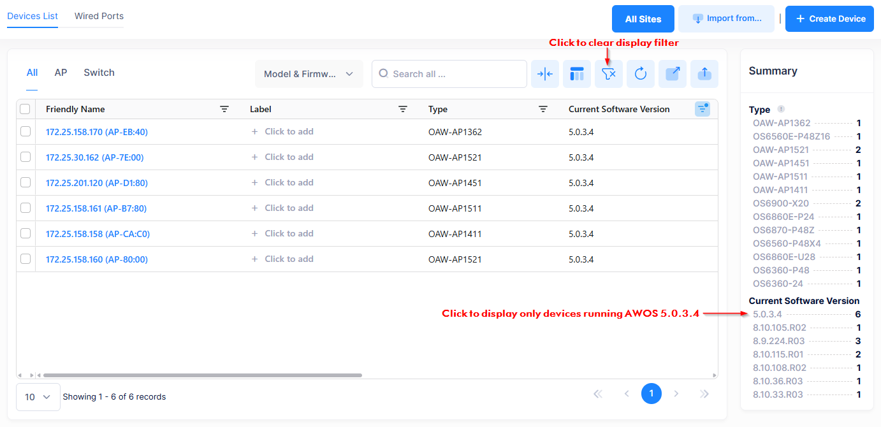
Task: Open the Type column filter icon
Action: coord(543,109)
